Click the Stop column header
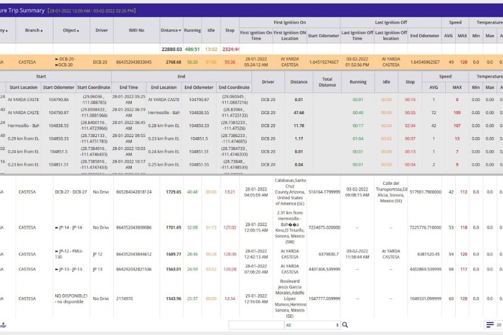Image resolution: width=503 pixels, height=335 pixels. click(x=230, y=30)
